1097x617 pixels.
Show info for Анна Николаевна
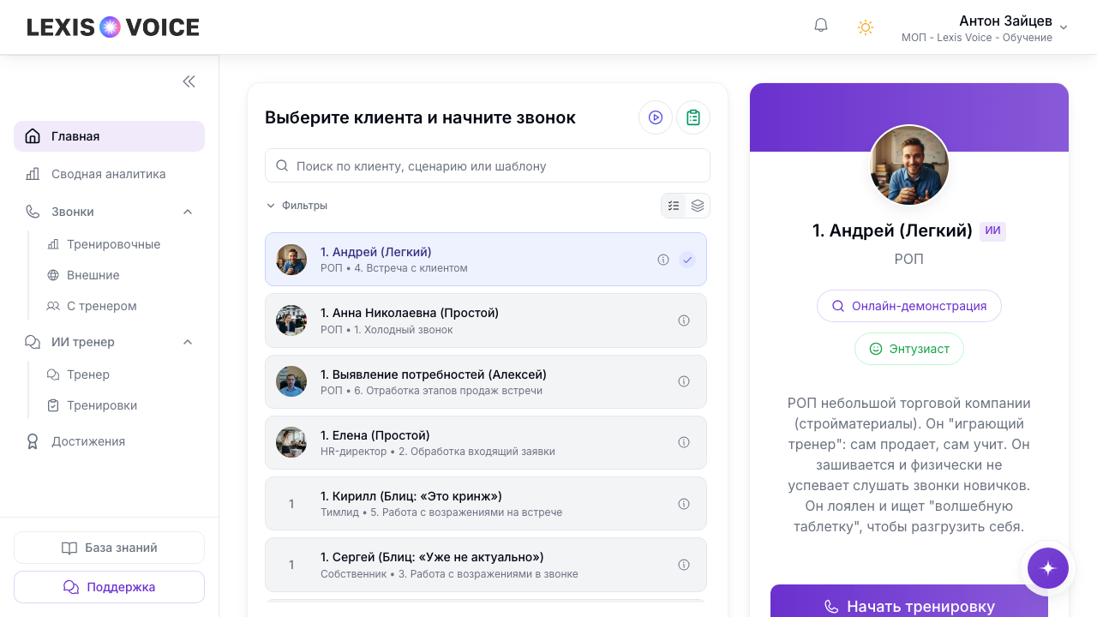coord(684,320)
